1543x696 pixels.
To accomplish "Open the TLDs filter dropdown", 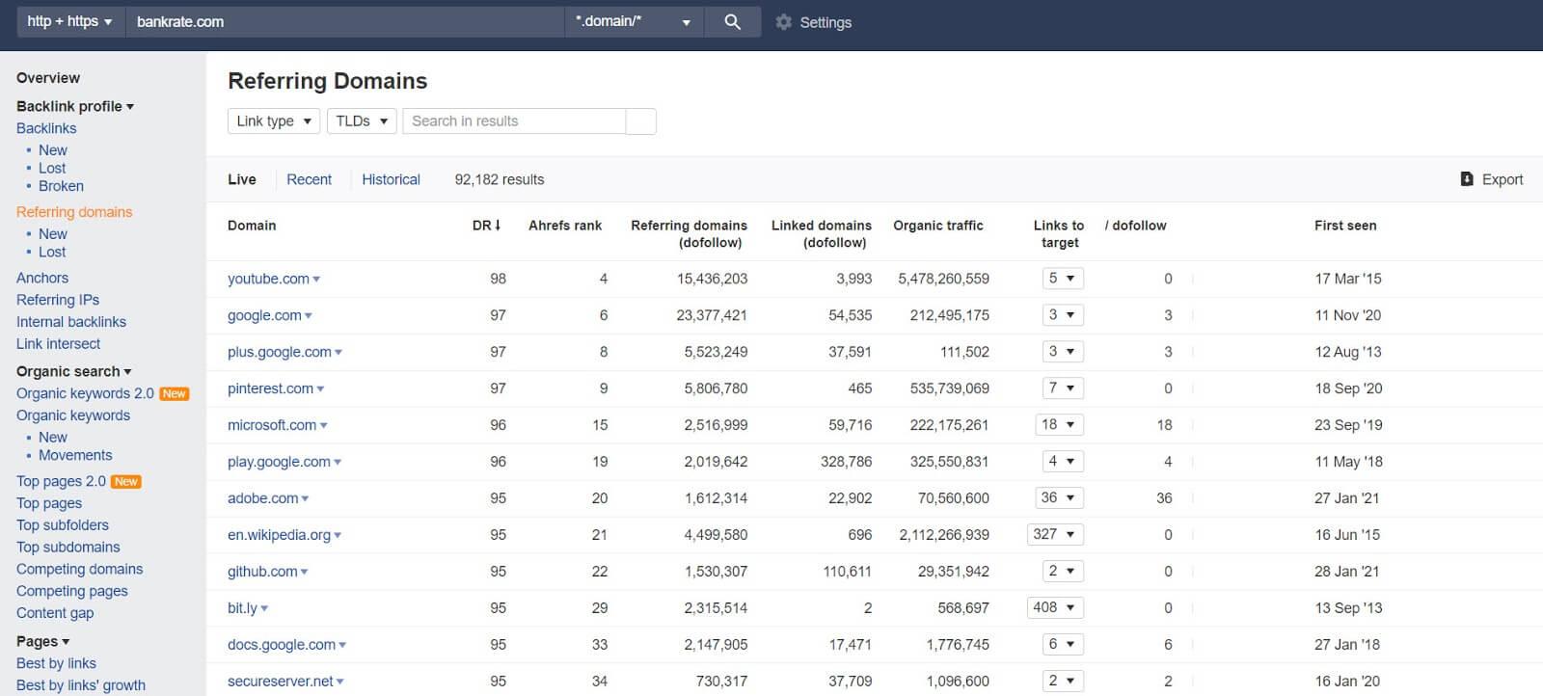I will (x=362, y=120).
